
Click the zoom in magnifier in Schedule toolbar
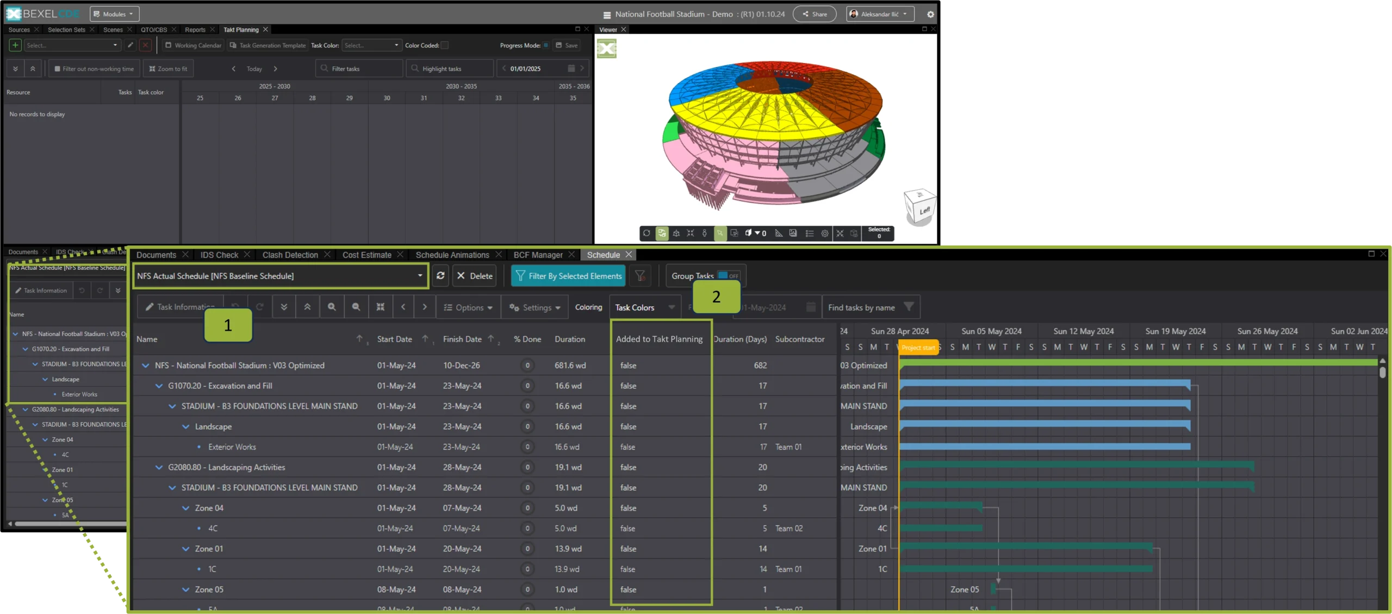pos(332,307)
